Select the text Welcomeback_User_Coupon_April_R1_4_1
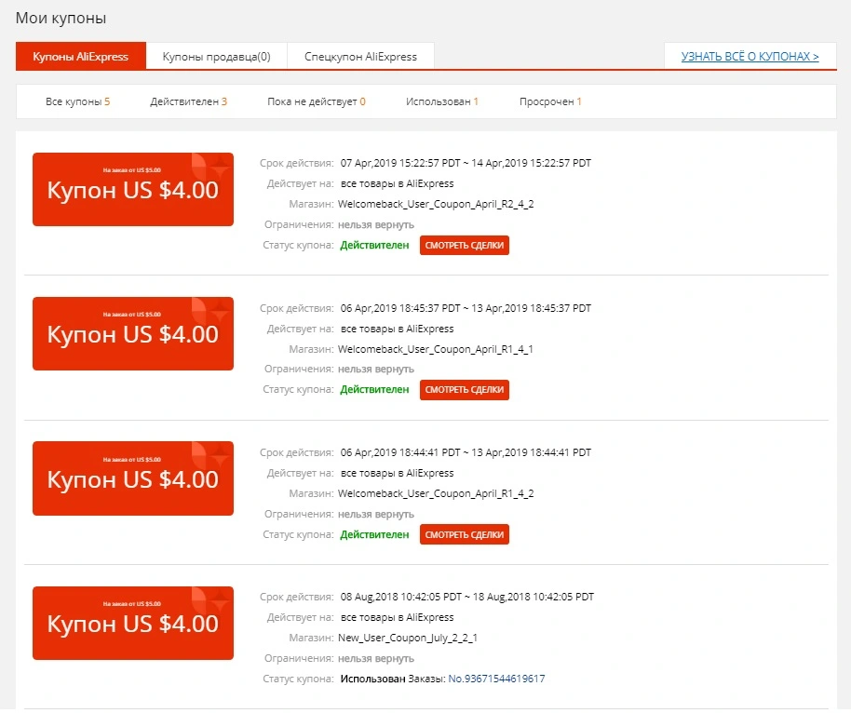851x713 pixels. 435,349
